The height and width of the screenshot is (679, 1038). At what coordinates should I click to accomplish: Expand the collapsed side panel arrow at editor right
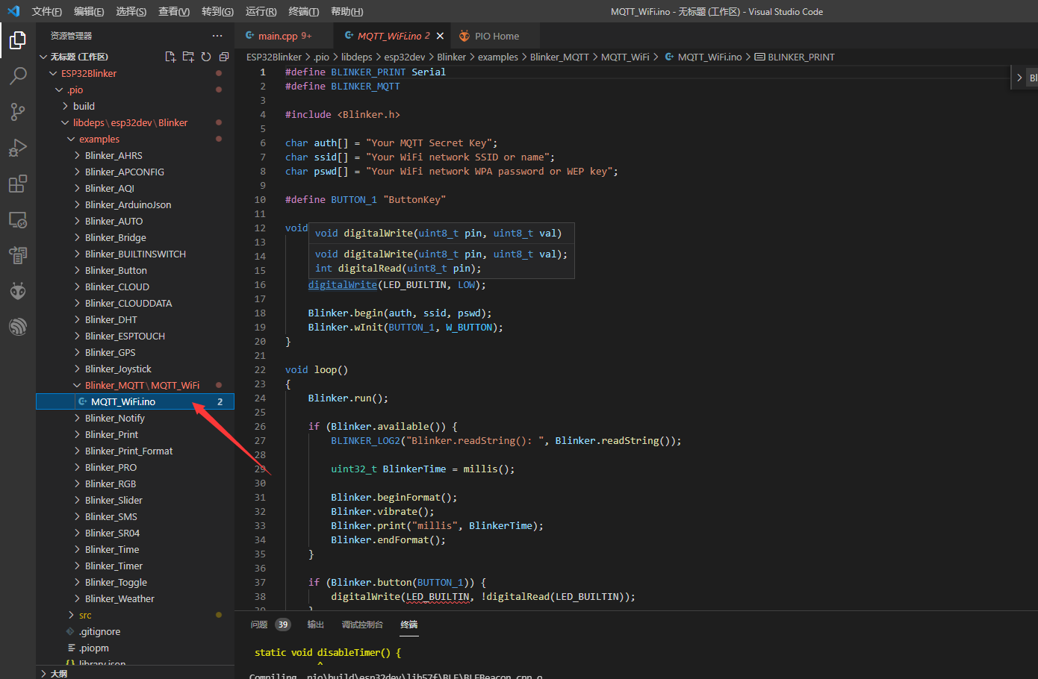click(x=1019, y=78)
